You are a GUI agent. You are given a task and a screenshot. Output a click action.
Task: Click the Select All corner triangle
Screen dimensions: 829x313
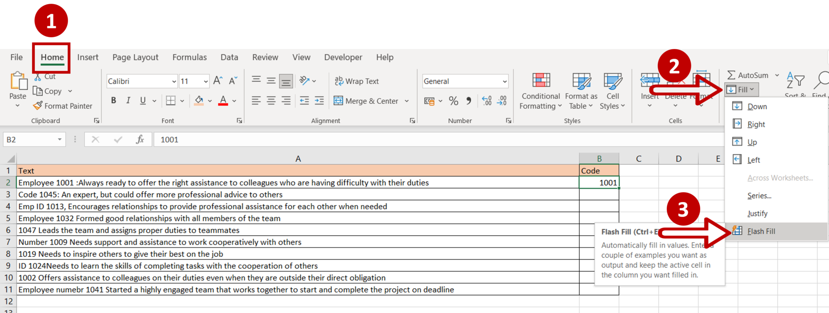coord(11,159)
